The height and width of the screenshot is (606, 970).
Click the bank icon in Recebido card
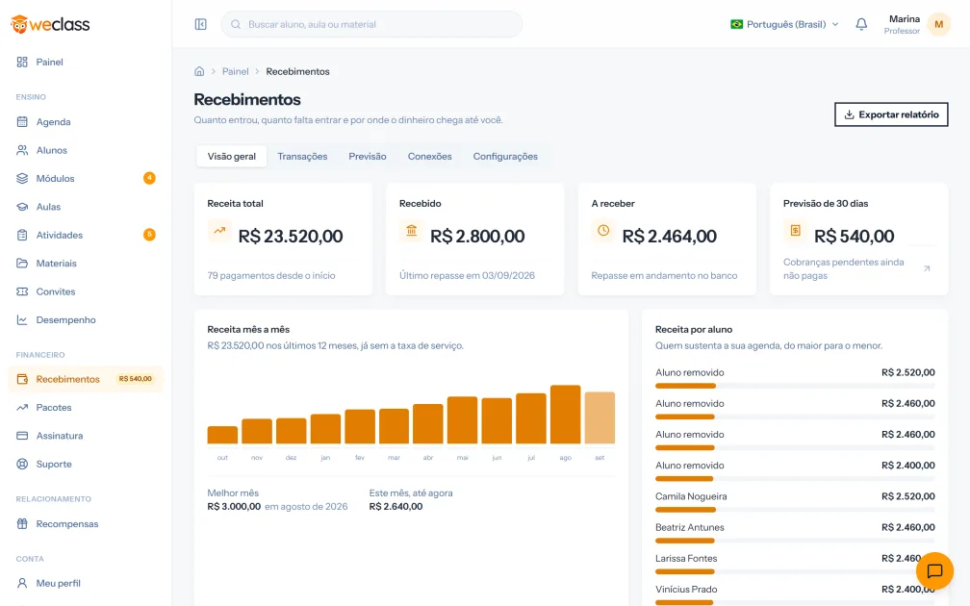(x=412, y=231)
